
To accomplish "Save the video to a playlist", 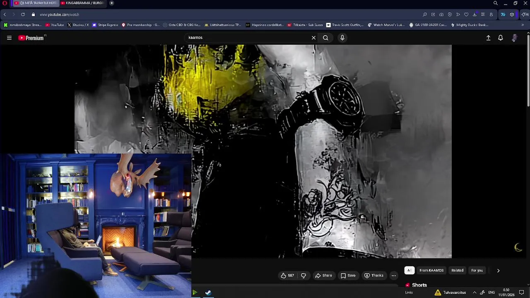I will point(348,276).
